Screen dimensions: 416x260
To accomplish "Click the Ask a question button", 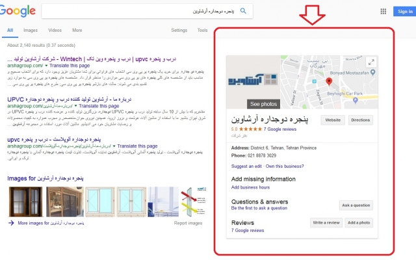I will [356, 205].
